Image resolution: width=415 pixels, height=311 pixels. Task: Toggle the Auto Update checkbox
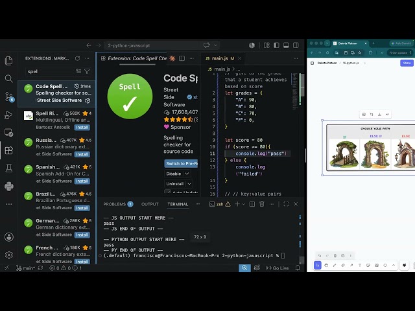(x=167, y=192)
